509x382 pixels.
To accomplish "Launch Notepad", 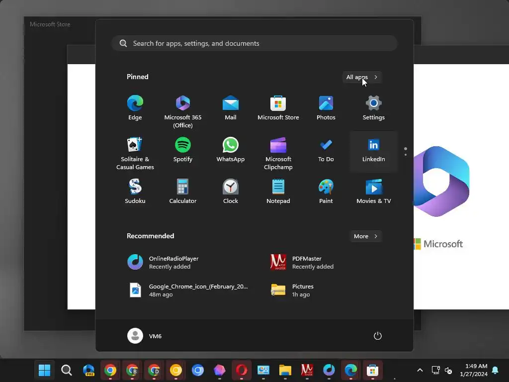I will 278,192.
